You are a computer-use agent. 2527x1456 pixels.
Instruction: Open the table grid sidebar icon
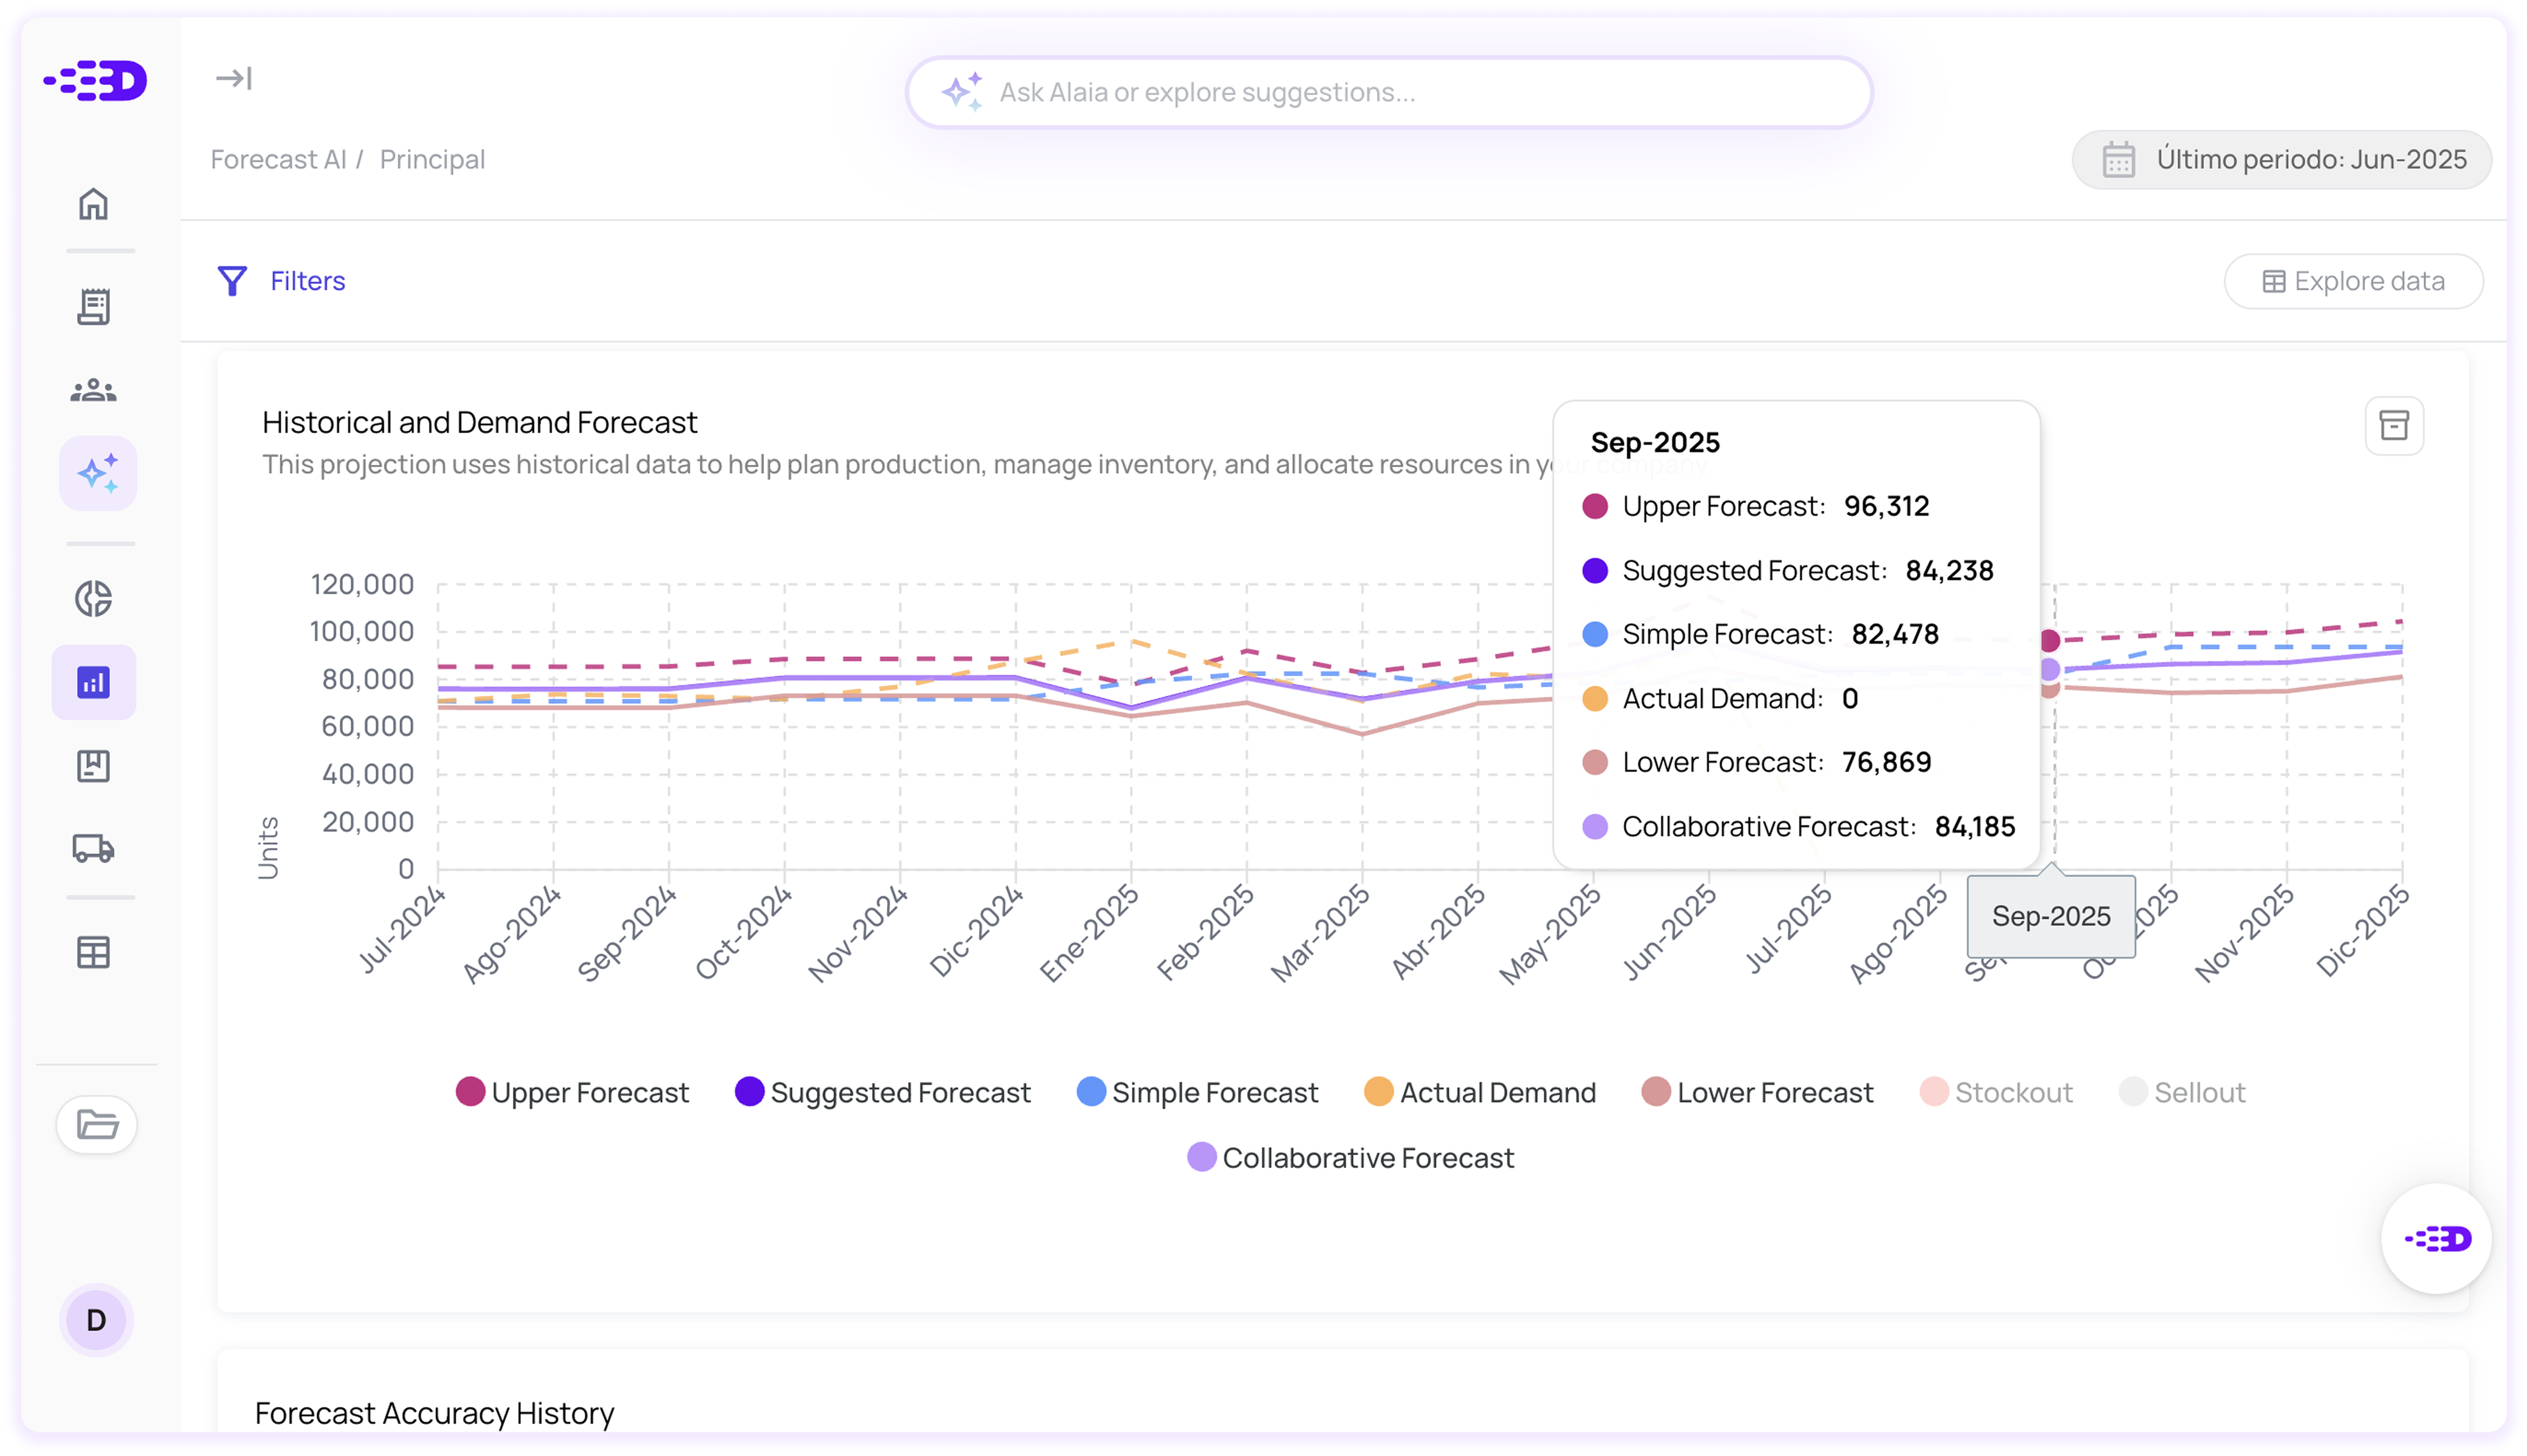click(93, 952)
